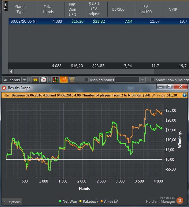The width and height of the screenshot is (189, 207).
Task: Click the empty Marked hands combo field
Action: (127, 80)
